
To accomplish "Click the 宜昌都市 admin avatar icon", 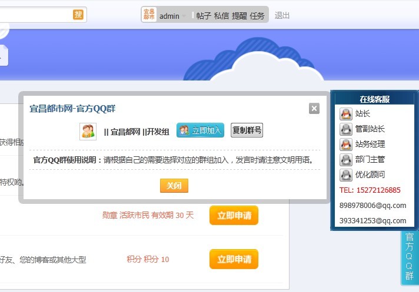I will pos(149,15).
